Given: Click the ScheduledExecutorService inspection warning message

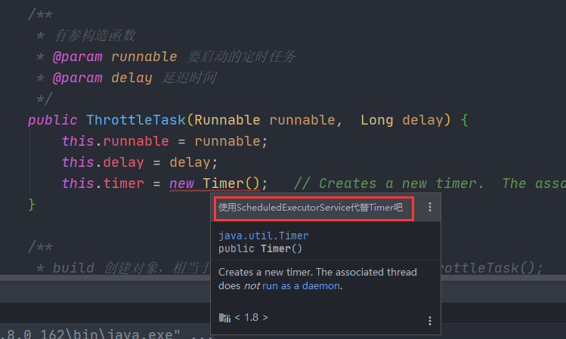Looking at the screenshot, I should (311, 207).
